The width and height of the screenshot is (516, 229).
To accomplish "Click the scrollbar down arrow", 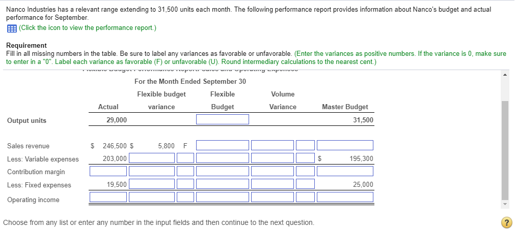I will tap(505, 204).
